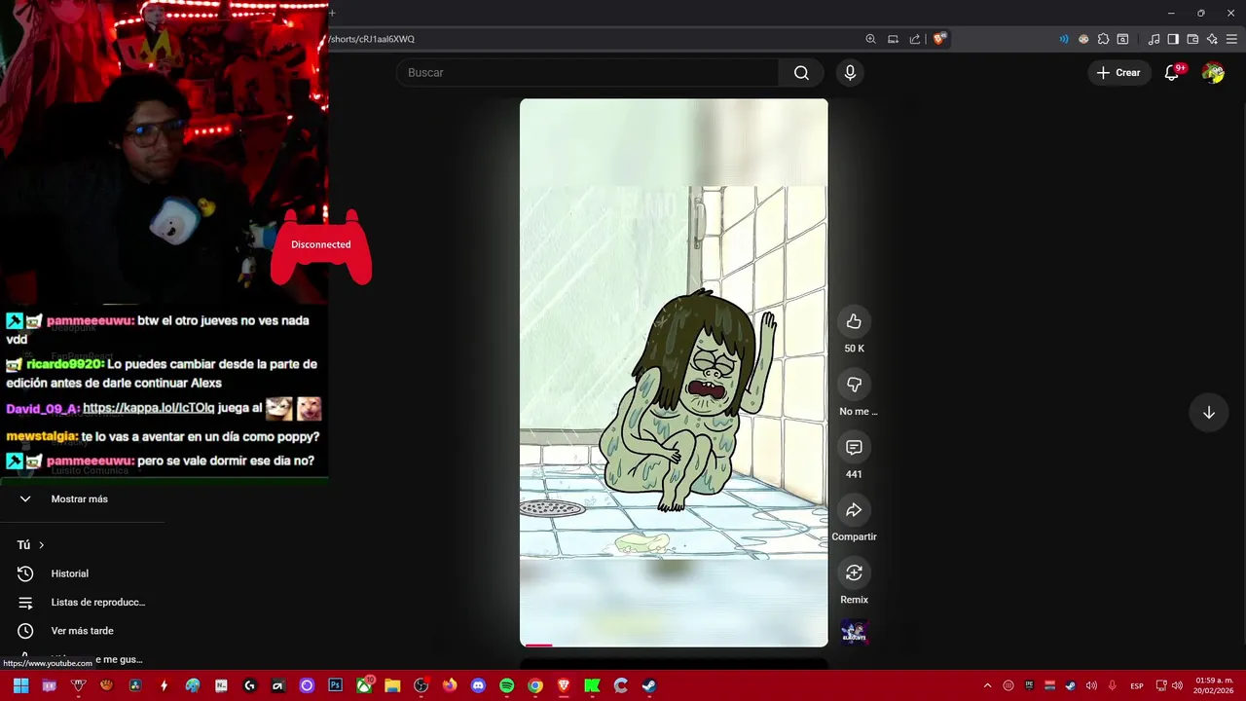Click the browser zoom magnifier icon
Image resolution: width=1246 pixels, height=701 pixels.
(870, 39)
